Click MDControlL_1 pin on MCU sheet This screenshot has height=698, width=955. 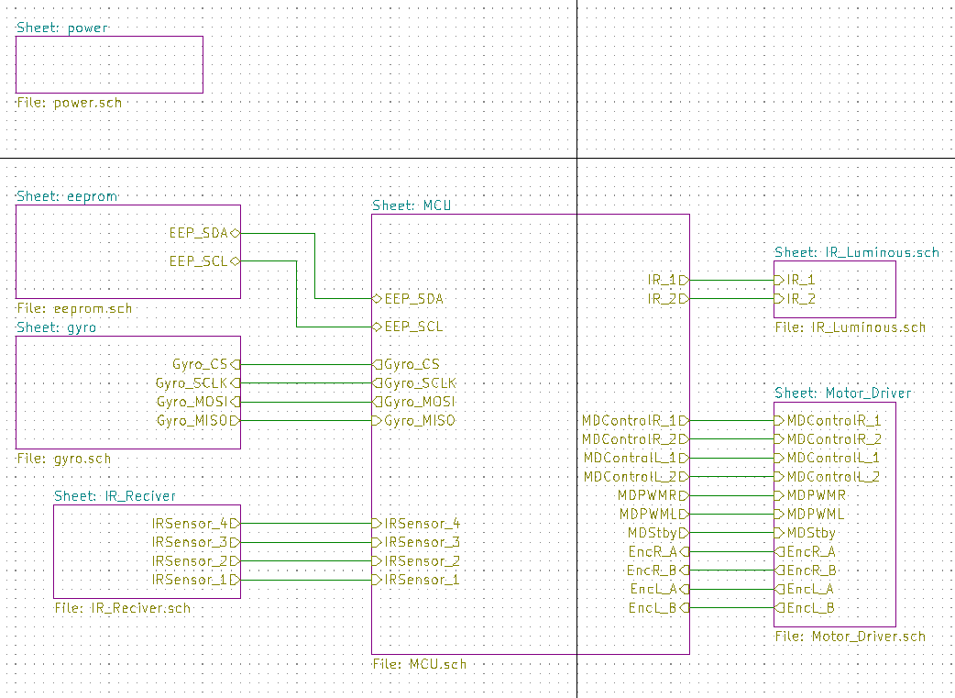point(631,458)
